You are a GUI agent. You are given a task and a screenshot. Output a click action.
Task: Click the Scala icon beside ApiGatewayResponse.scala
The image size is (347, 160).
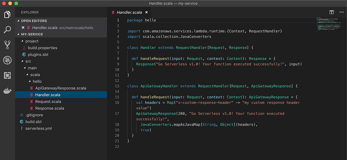[32, 88]
